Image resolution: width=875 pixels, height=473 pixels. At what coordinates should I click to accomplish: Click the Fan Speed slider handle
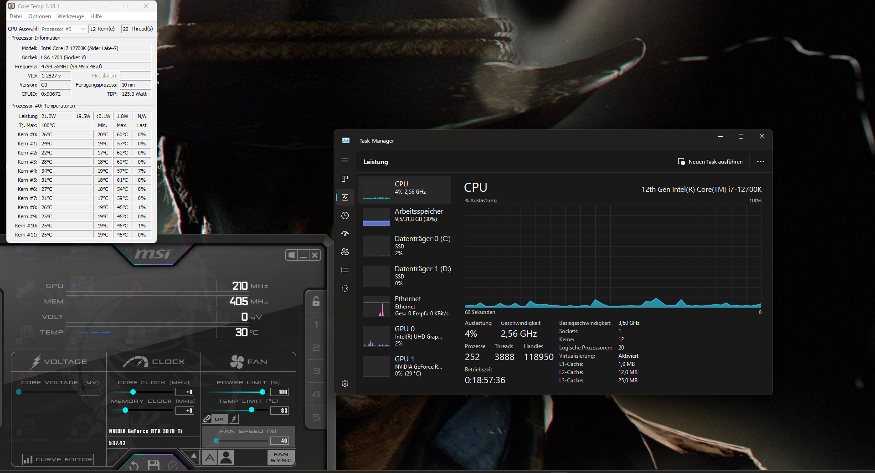[x=216, y=441]
